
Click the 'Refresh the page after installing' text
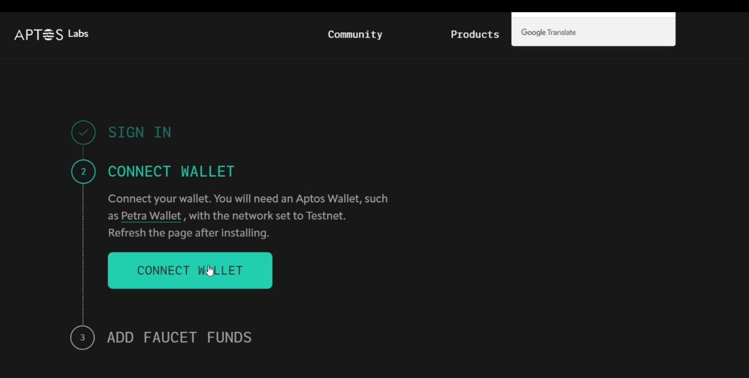click(188, 233)
